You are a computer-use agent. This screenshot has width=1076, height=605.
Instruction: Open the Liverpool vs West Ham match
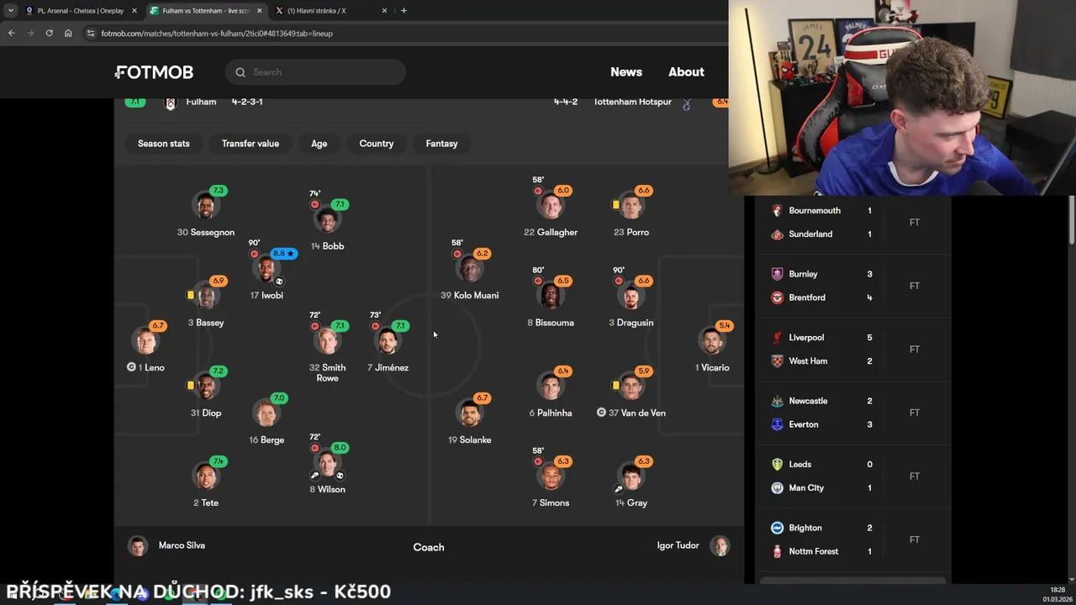(x=852, y=350)
